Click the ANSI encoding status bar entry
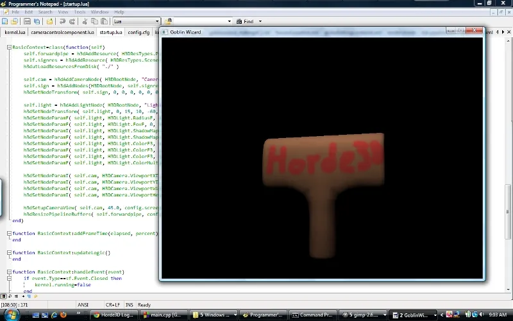The width and height of the screenshot is (513, 321). (x=83, y=305)
